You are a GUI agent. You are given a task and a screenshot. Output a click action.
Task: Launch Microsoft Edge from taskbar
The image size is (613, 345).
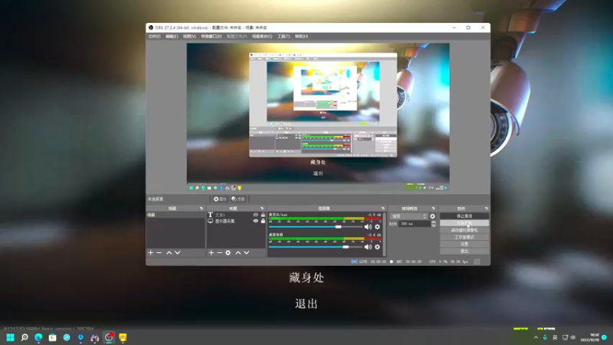[x=39, y=337]
